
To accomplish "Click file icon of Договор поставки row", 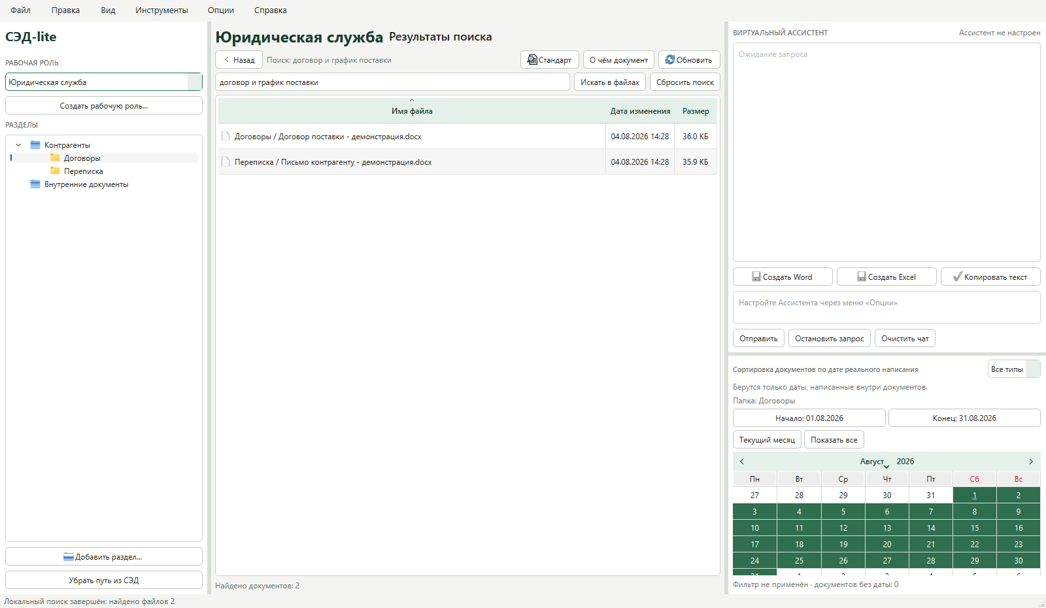I will coord(226,137).
